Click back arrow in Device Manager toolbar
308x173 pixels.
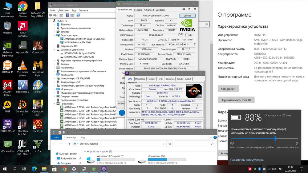[x=51, y=15]
